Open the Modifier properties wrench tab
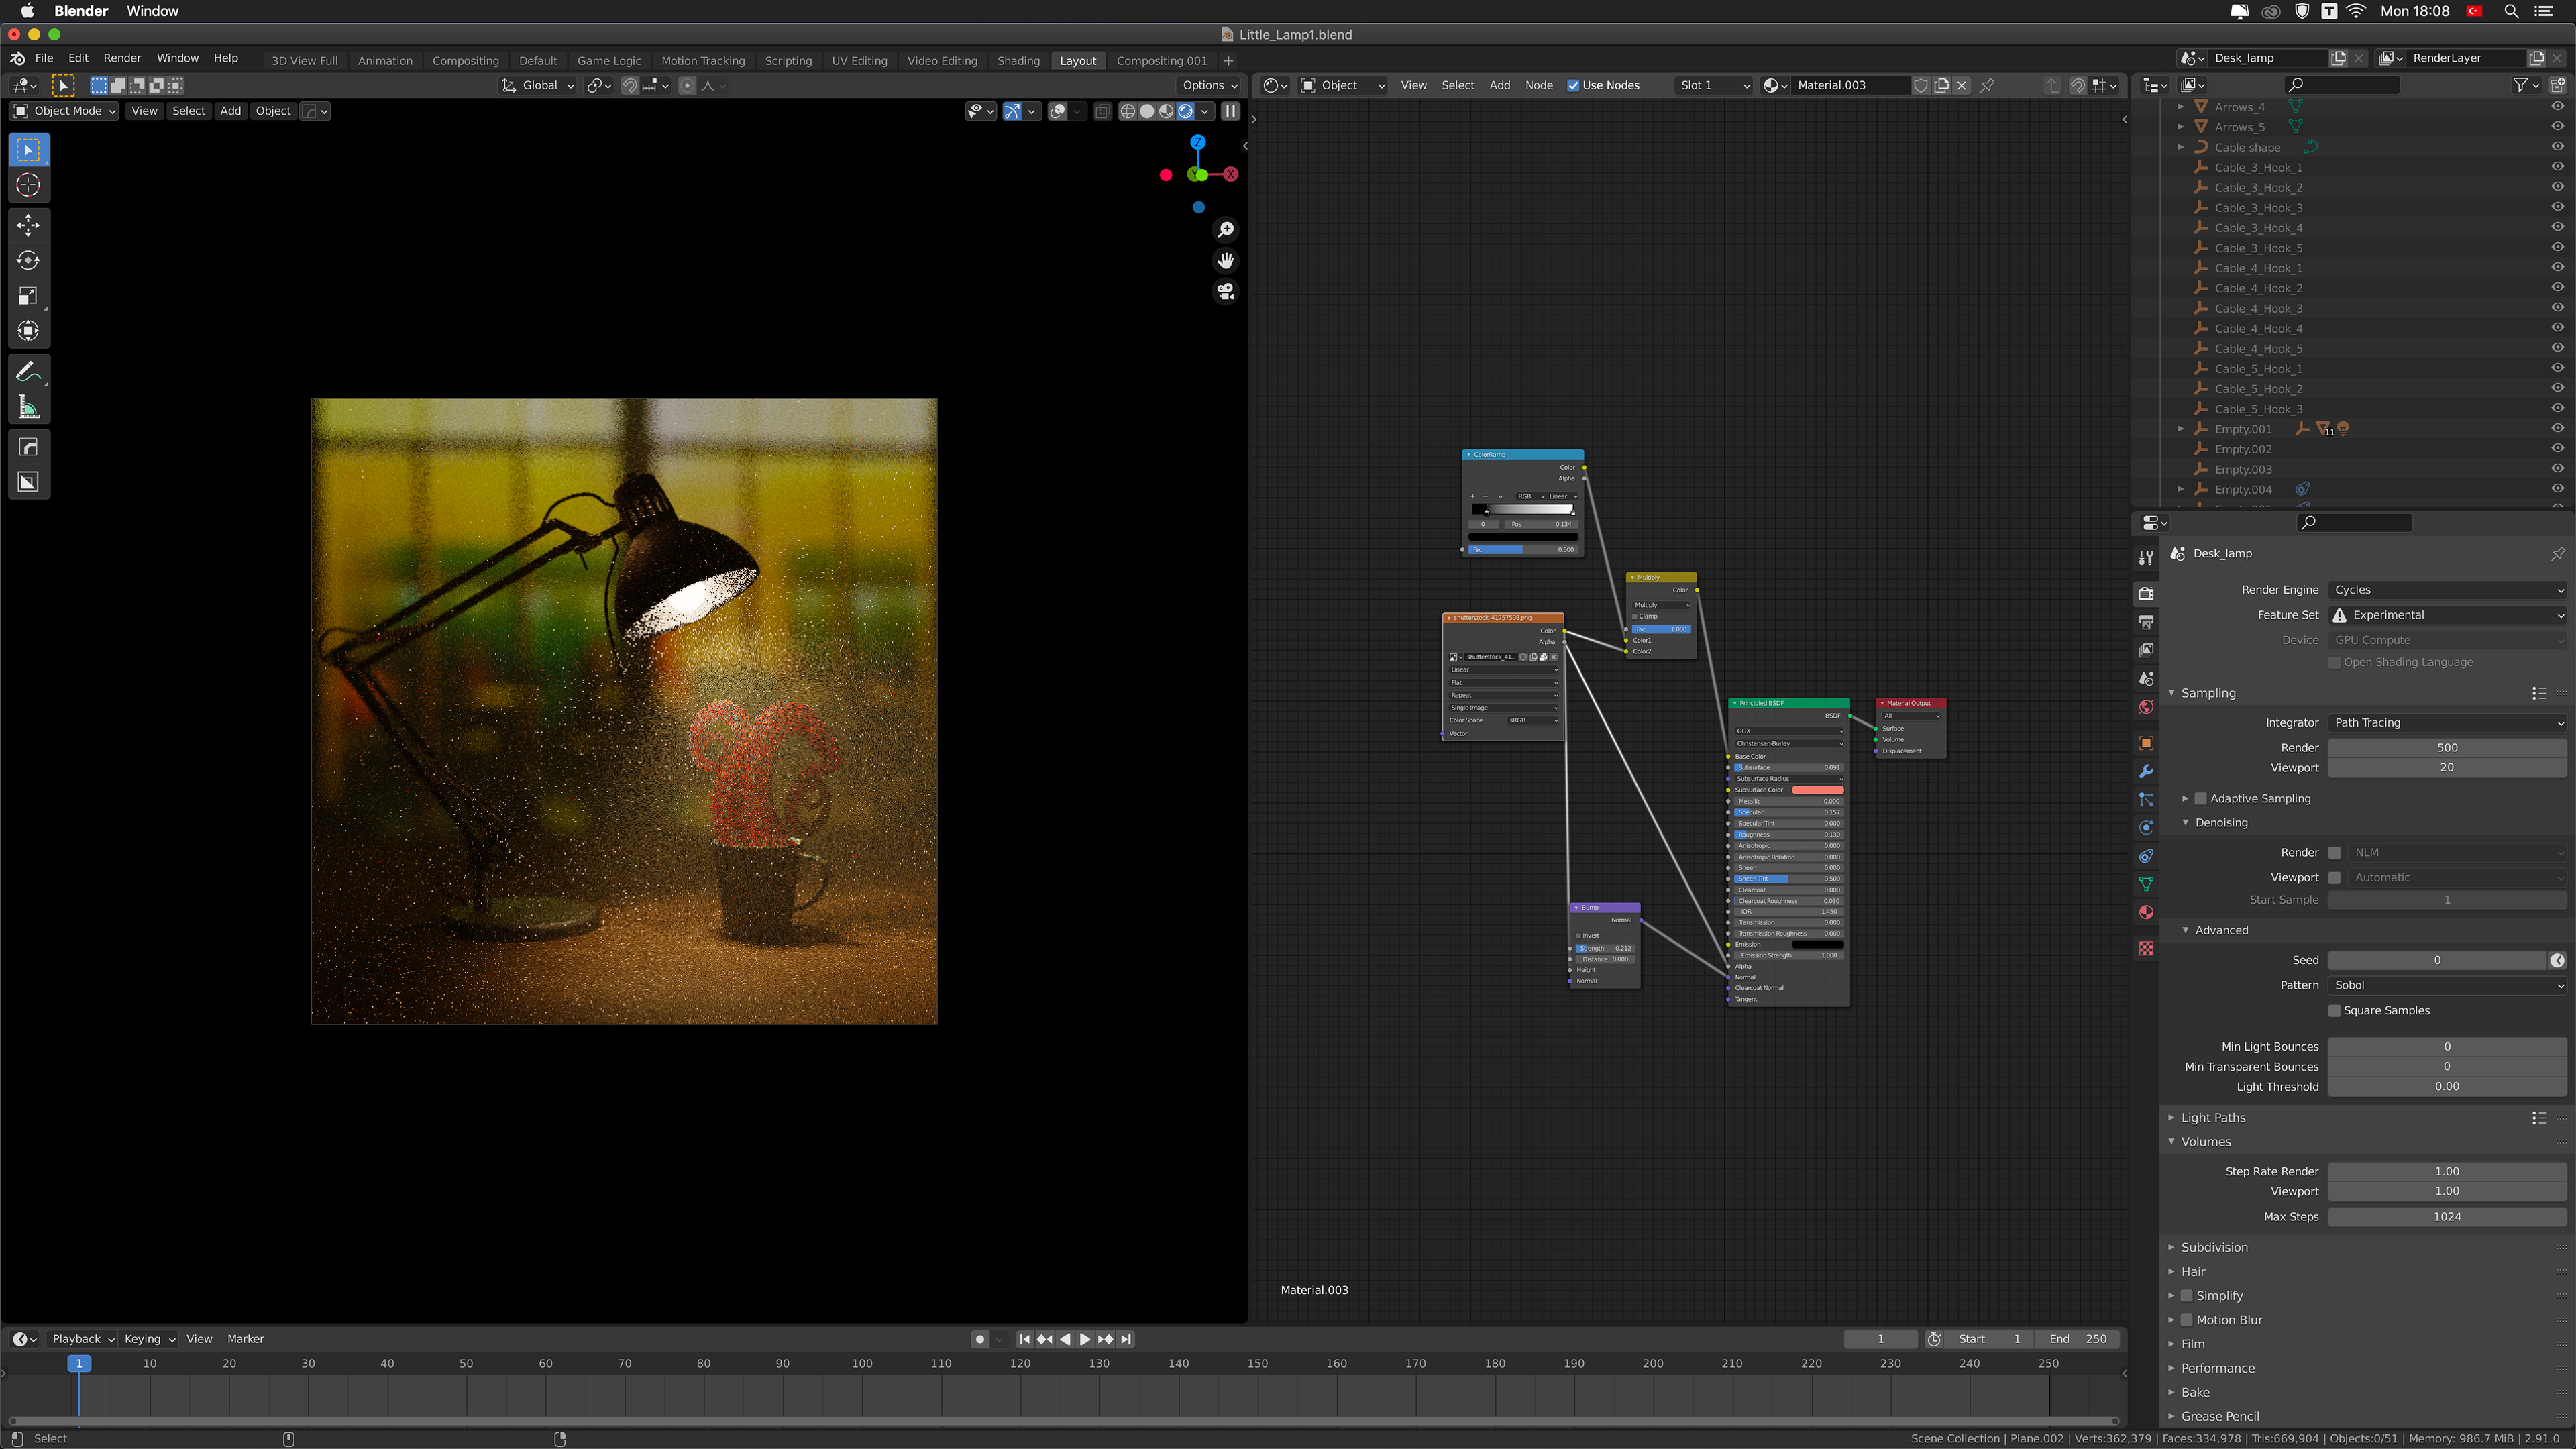 click(2146, 771)
